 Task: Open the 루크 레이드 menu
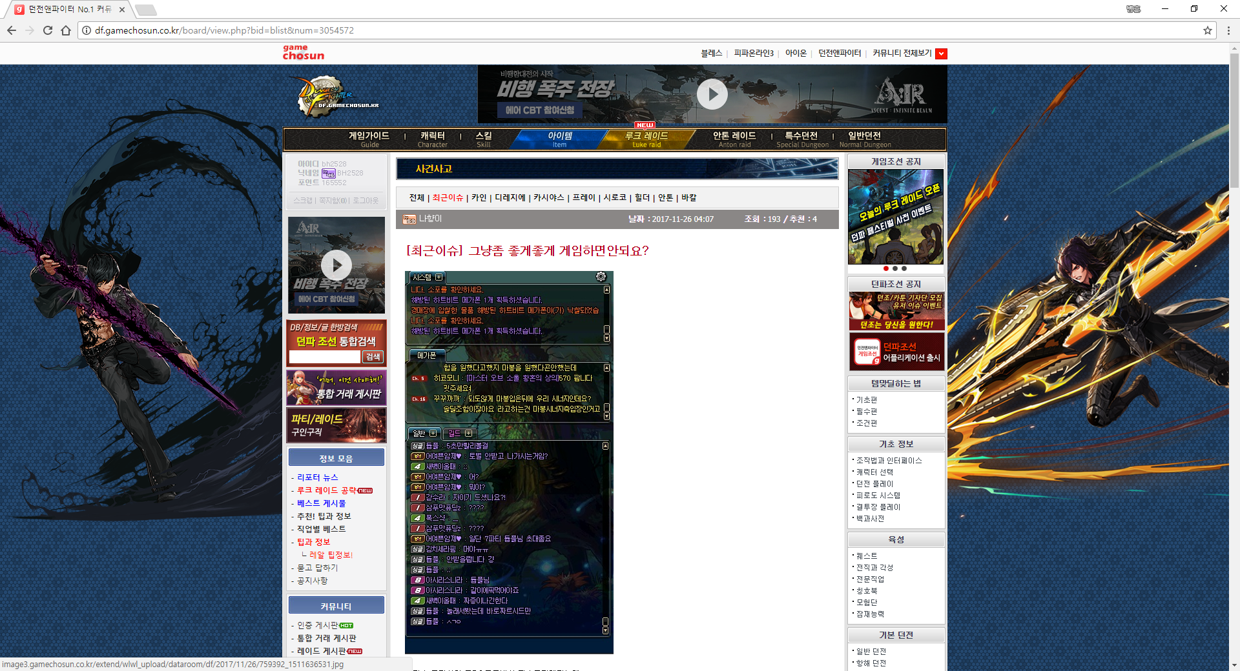tap(646, 139)
